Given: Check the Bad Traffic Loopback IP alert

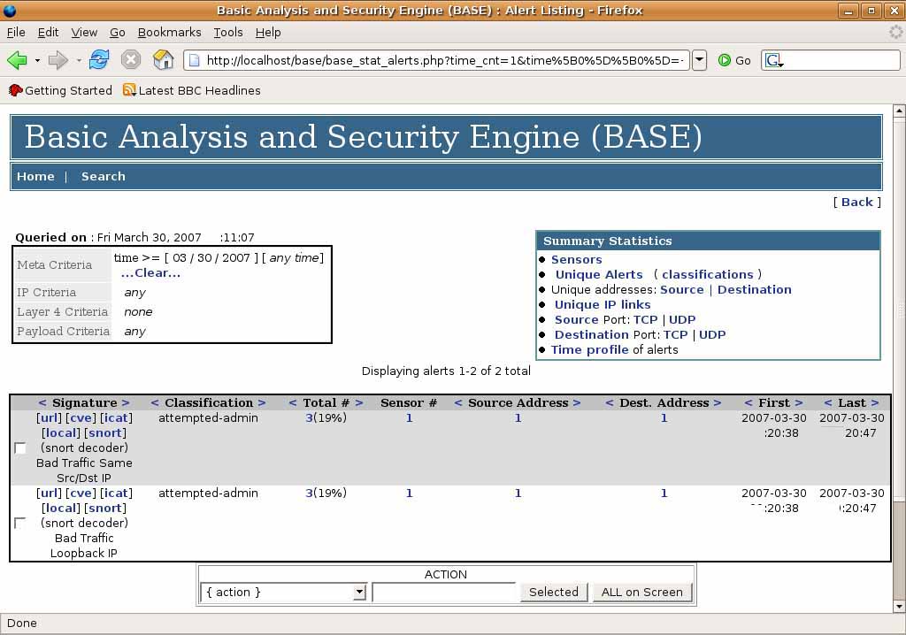Looking at the screenshot, I should pyautogui.click(x=20, y=523).
